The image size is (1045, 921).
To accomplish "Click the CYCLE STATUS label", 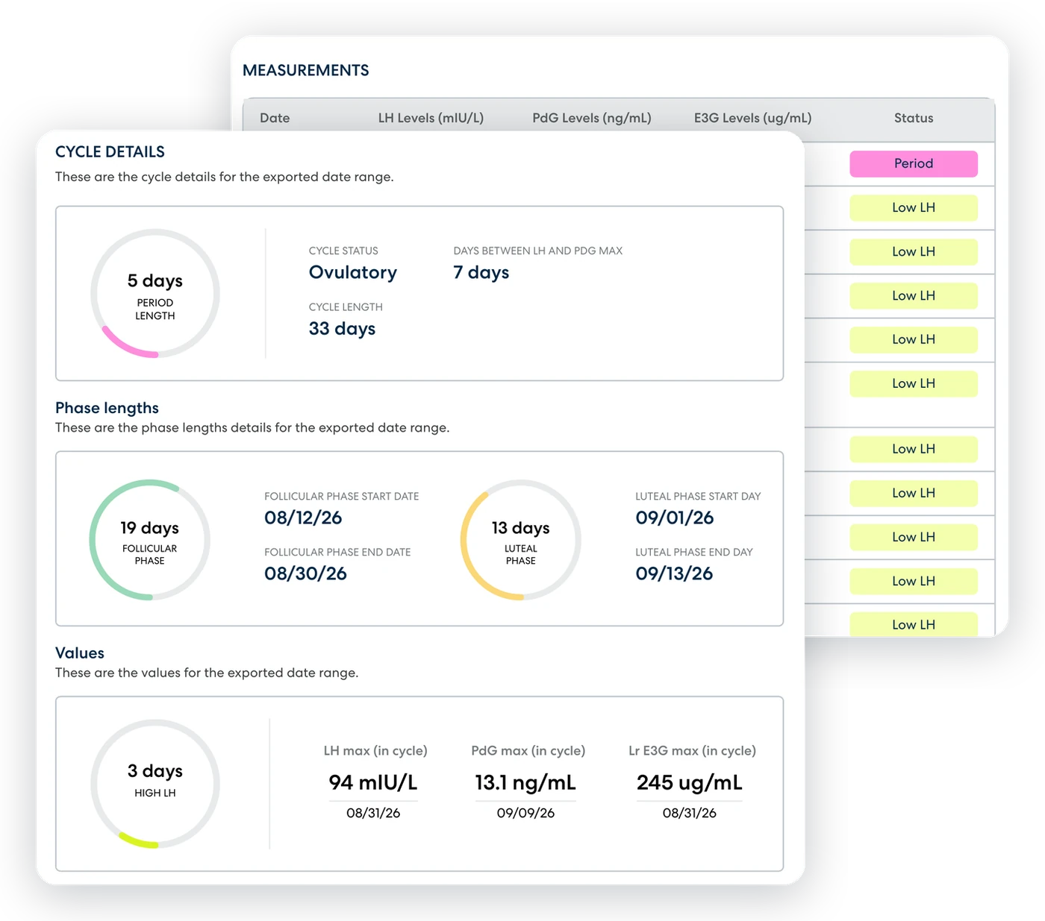I will coord(343,251).
